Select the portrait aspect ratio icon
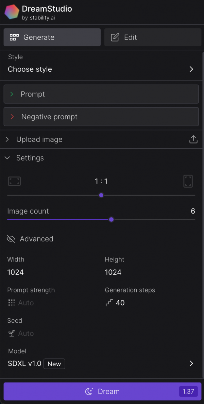Screen dimensions: 204x404 pyautogui.click(x=188, y=181)
